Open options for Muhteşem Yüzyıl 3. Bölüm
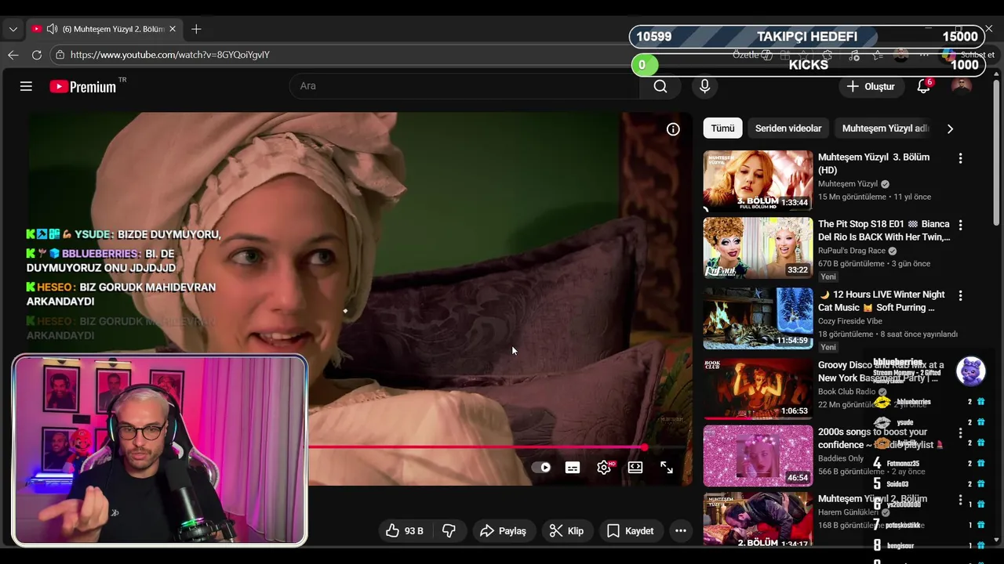Screen dimensions: 1004x564 [x=960, y=158]
